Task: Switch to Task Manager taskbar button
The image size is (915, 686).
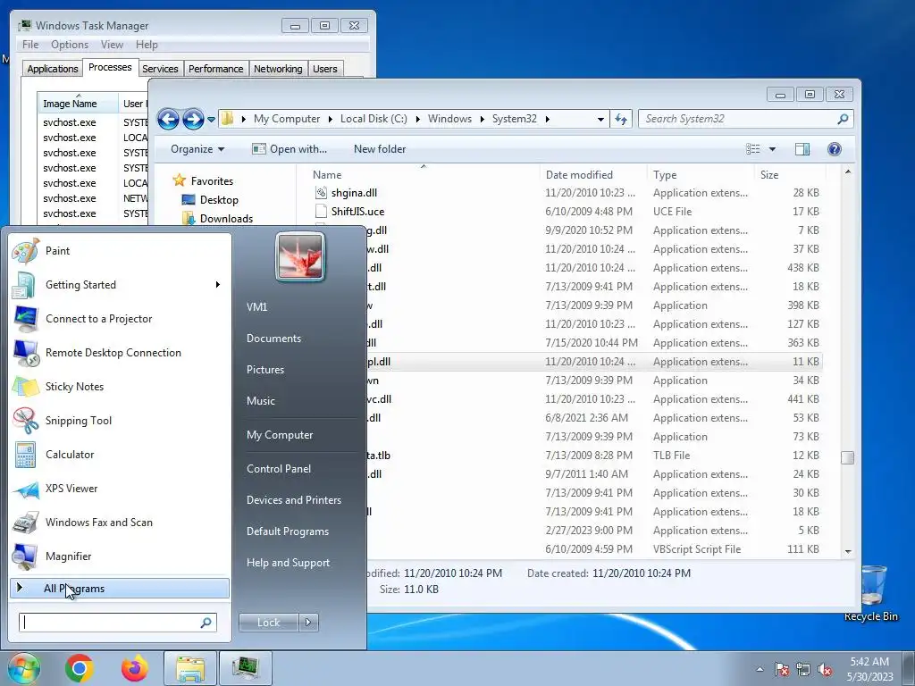Action: (x=246, y=668)
